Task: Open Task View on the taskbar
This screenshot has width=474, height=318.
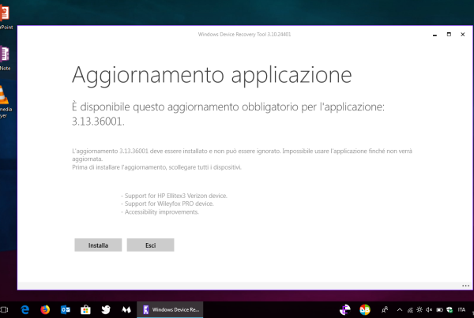Action: click(6, 309)
